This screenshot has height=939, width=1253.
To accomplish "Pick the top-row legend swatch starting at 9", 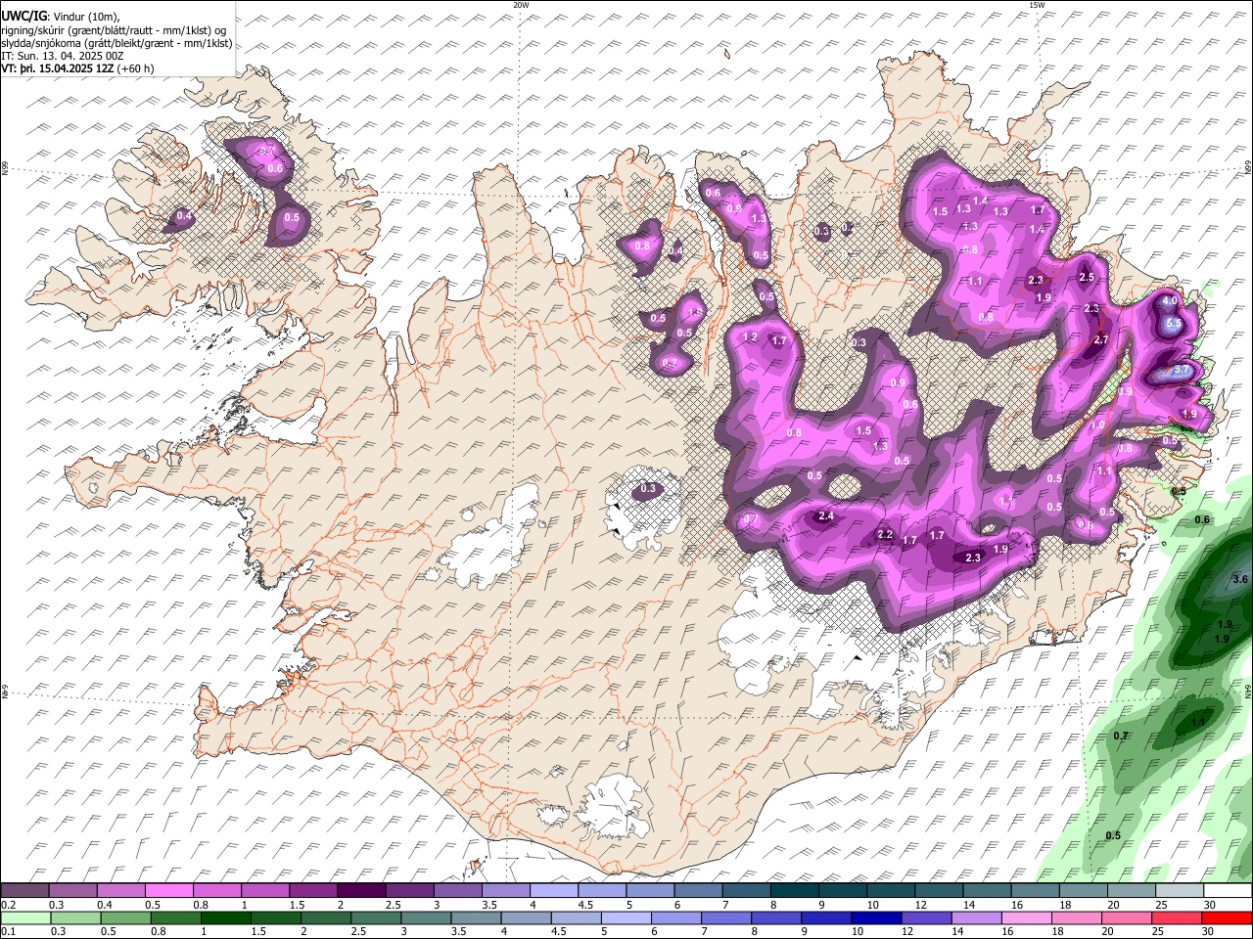I will click(842, 890).
